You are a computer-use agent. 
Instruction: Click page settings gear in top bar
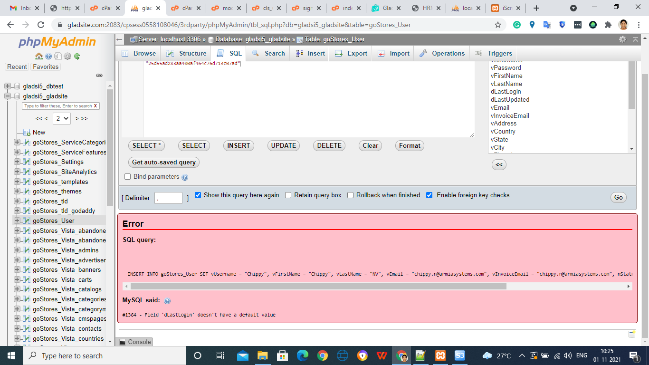[x=622, y=39]
